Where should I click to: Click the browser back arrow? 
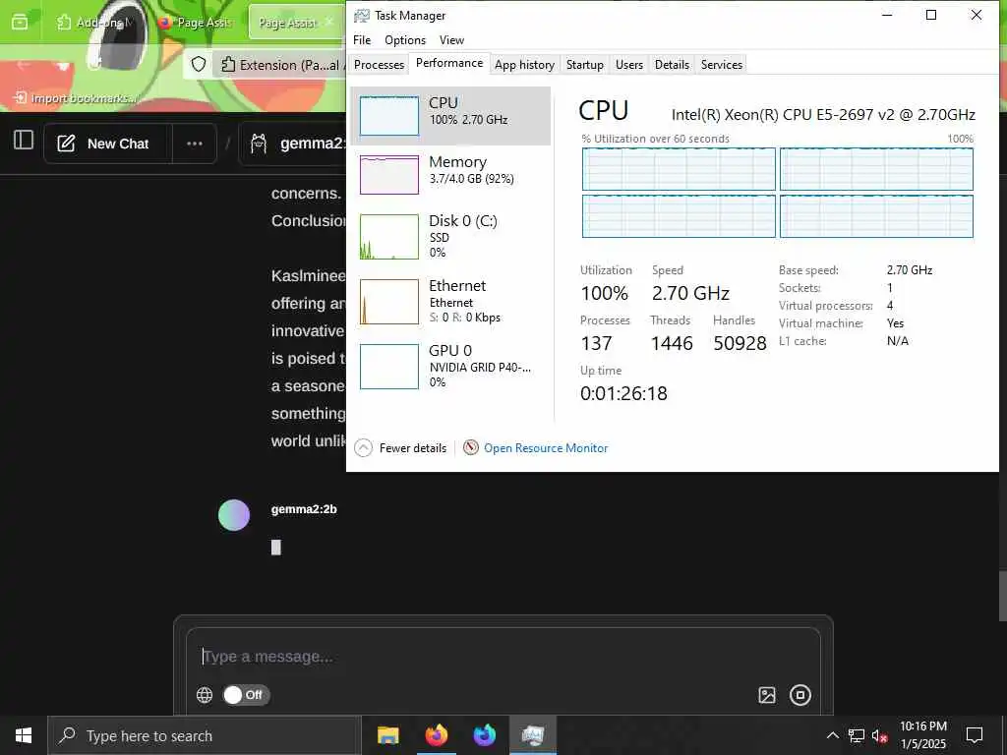coord(24,64)
